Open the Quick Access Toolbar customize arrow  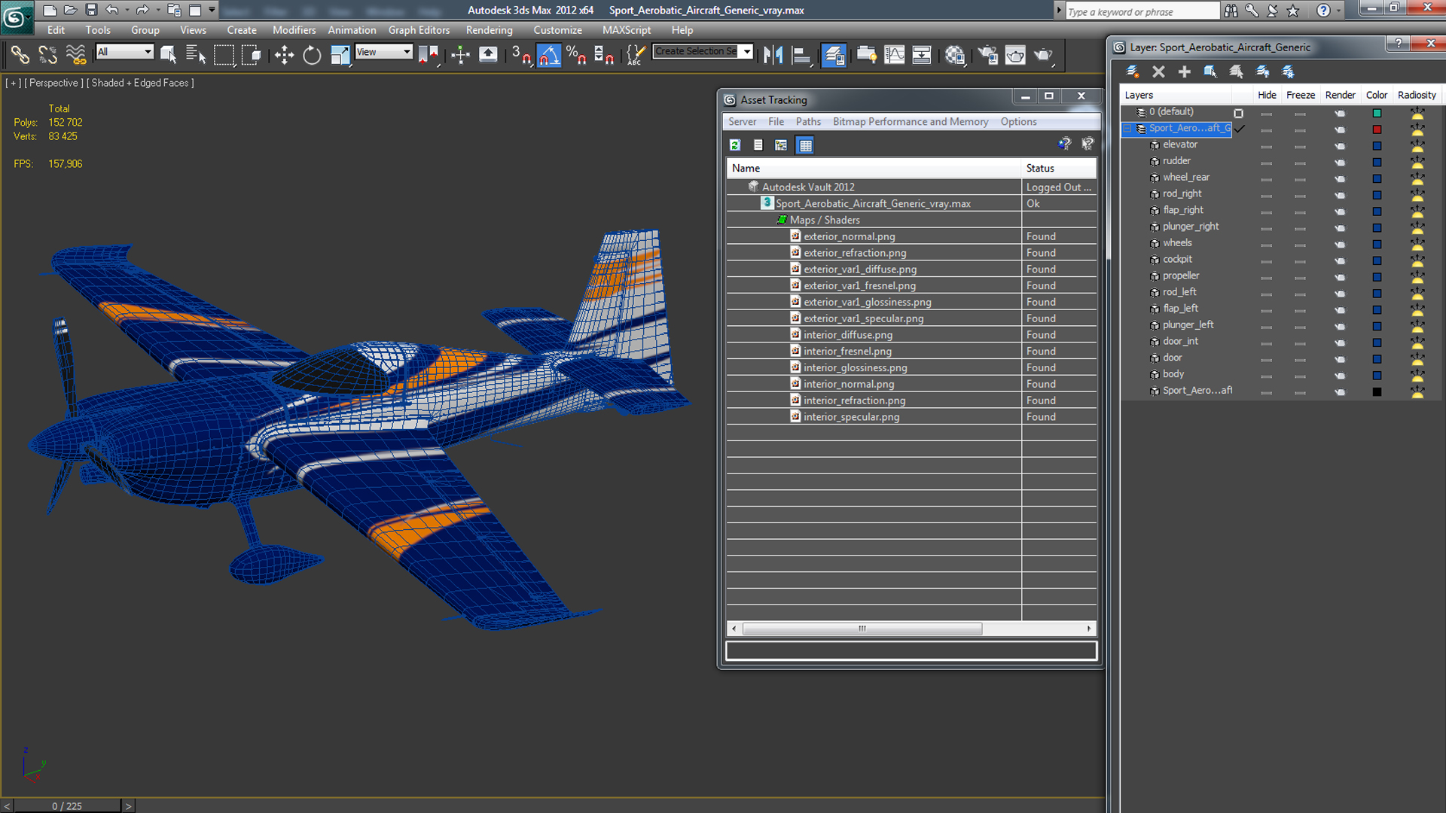[x=212, y=10]
